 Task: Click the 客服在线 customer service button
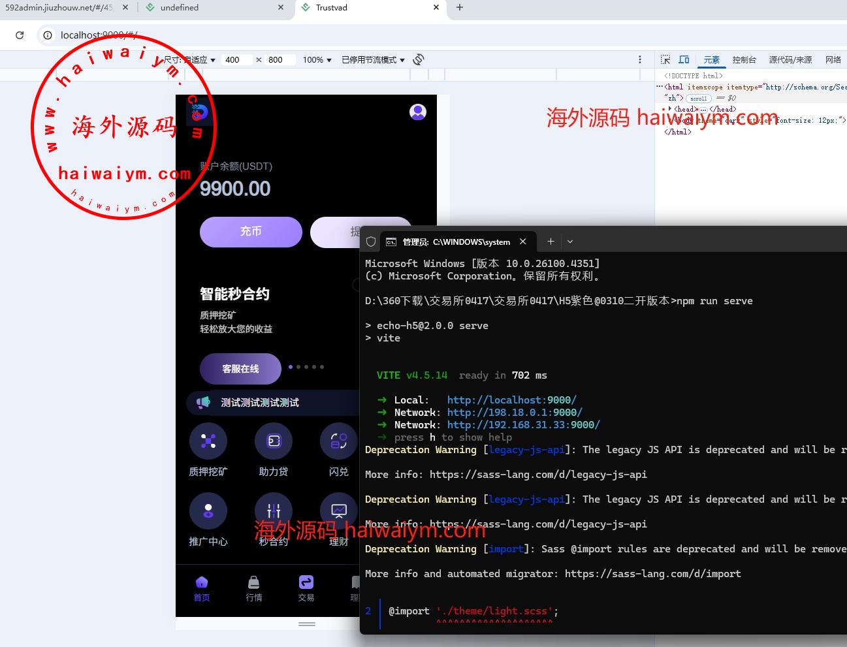[240, 369]
